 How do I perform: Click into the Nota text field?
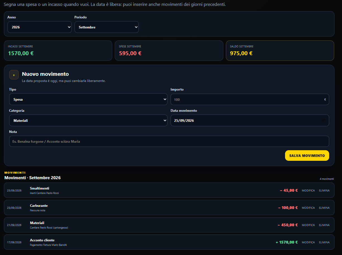coord(169,141)
